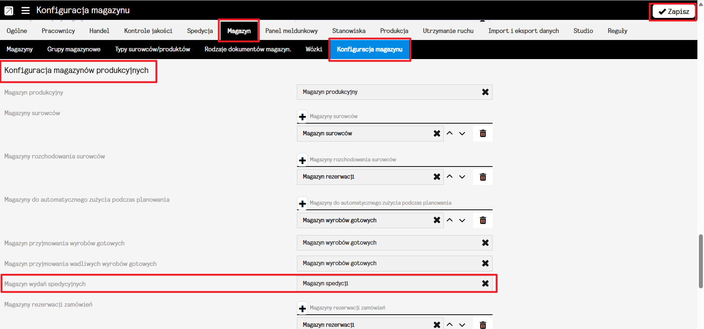Viewport: 704px width, 329px height.
Task: Go to Utrzymanie ruchu tab
Action: (x=448, y=31)
